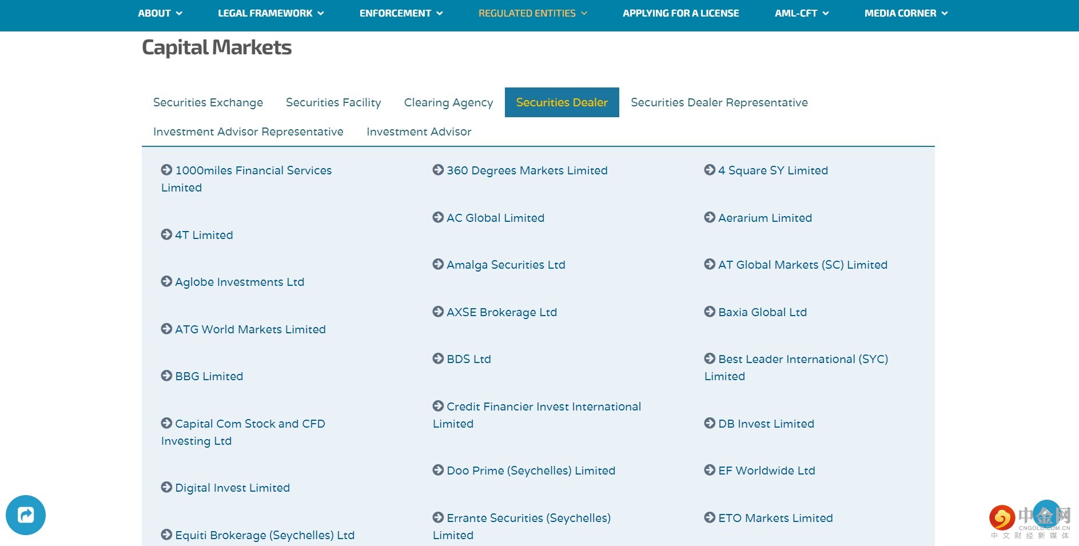This screenshot has height=546, width=1079.
Task: Open the AML-CFT dropdown menu
Action: [802, 13]
